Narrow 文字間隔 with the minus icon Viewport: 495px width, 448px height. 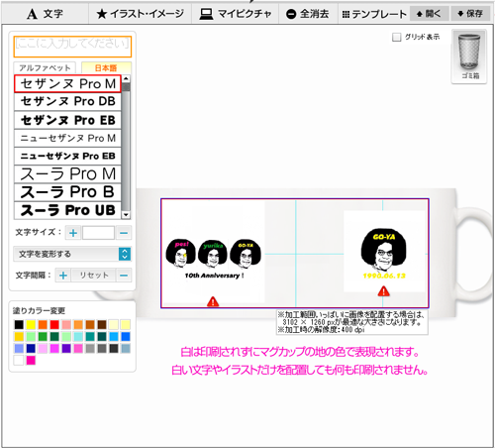[124, 276]
